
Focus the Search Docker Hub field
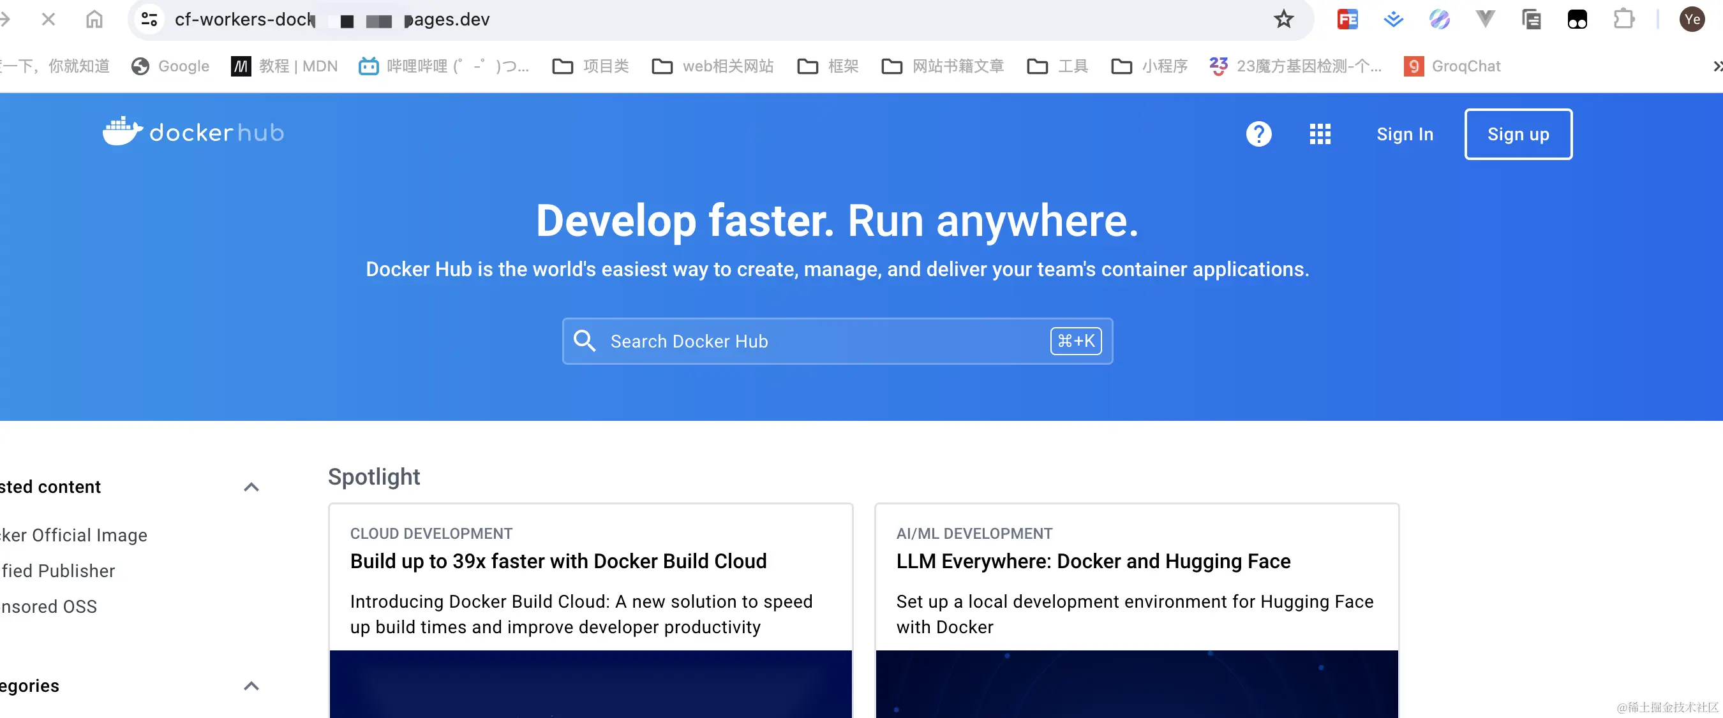pos(823,341)
